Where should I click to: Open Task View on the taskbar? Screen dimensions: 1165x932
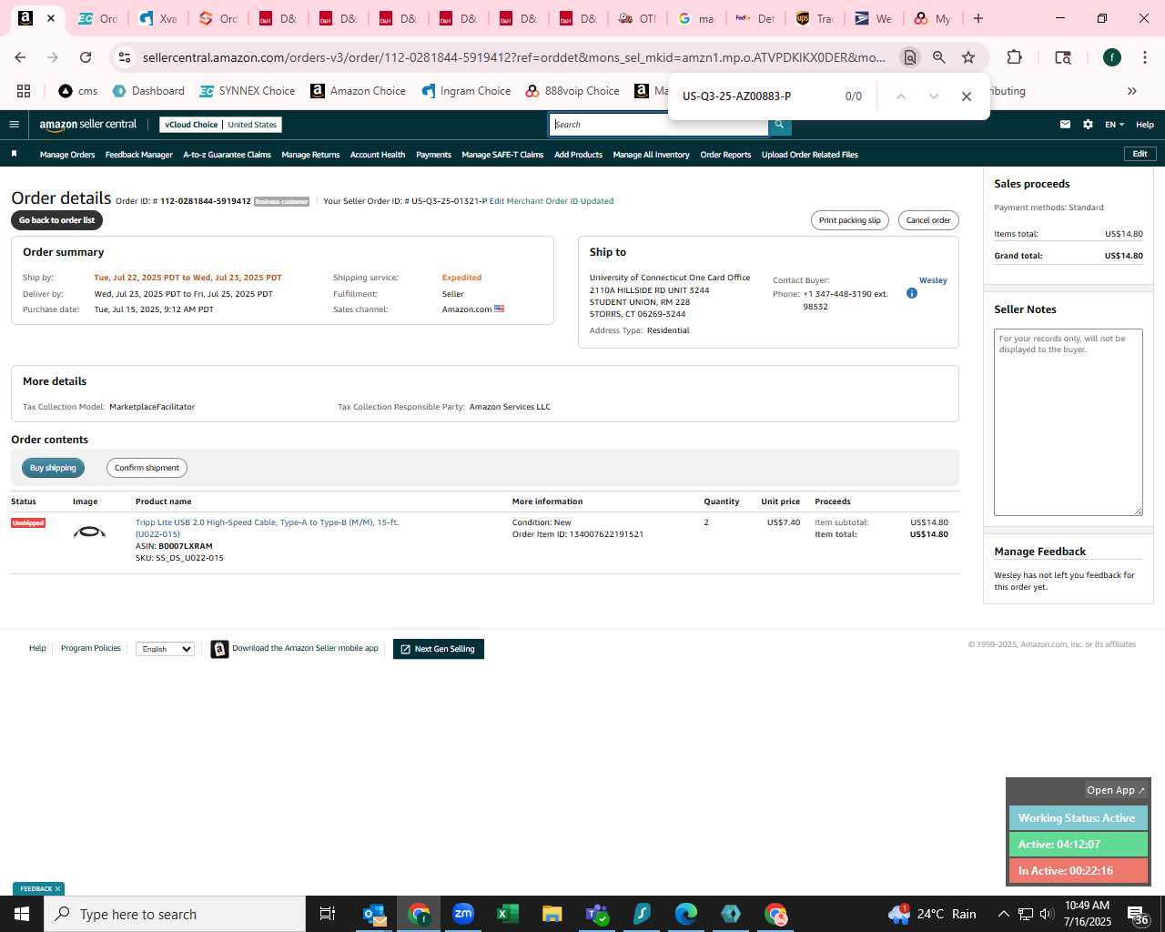[328, 914]
